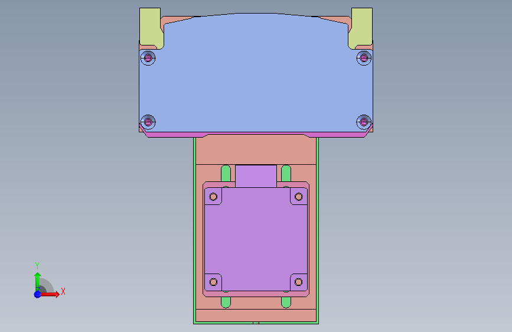
Task: Select the lower-right green slot
Action: 286,302
